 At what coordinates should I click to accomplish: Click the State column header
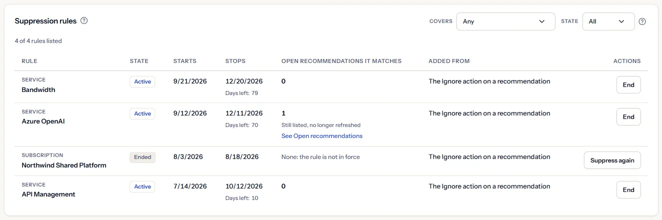coord(139,61)
